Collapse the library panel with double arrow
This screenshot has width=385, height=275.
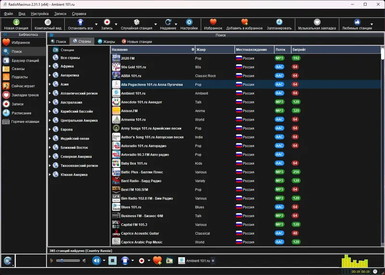5,35
